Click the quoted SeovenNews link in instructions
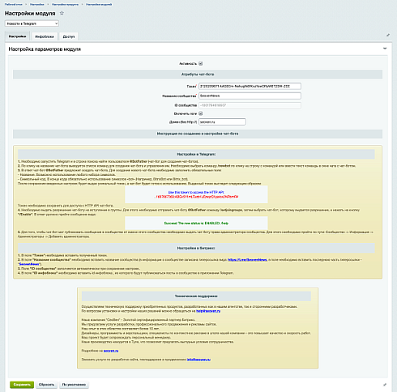 (x=29, y=264)
